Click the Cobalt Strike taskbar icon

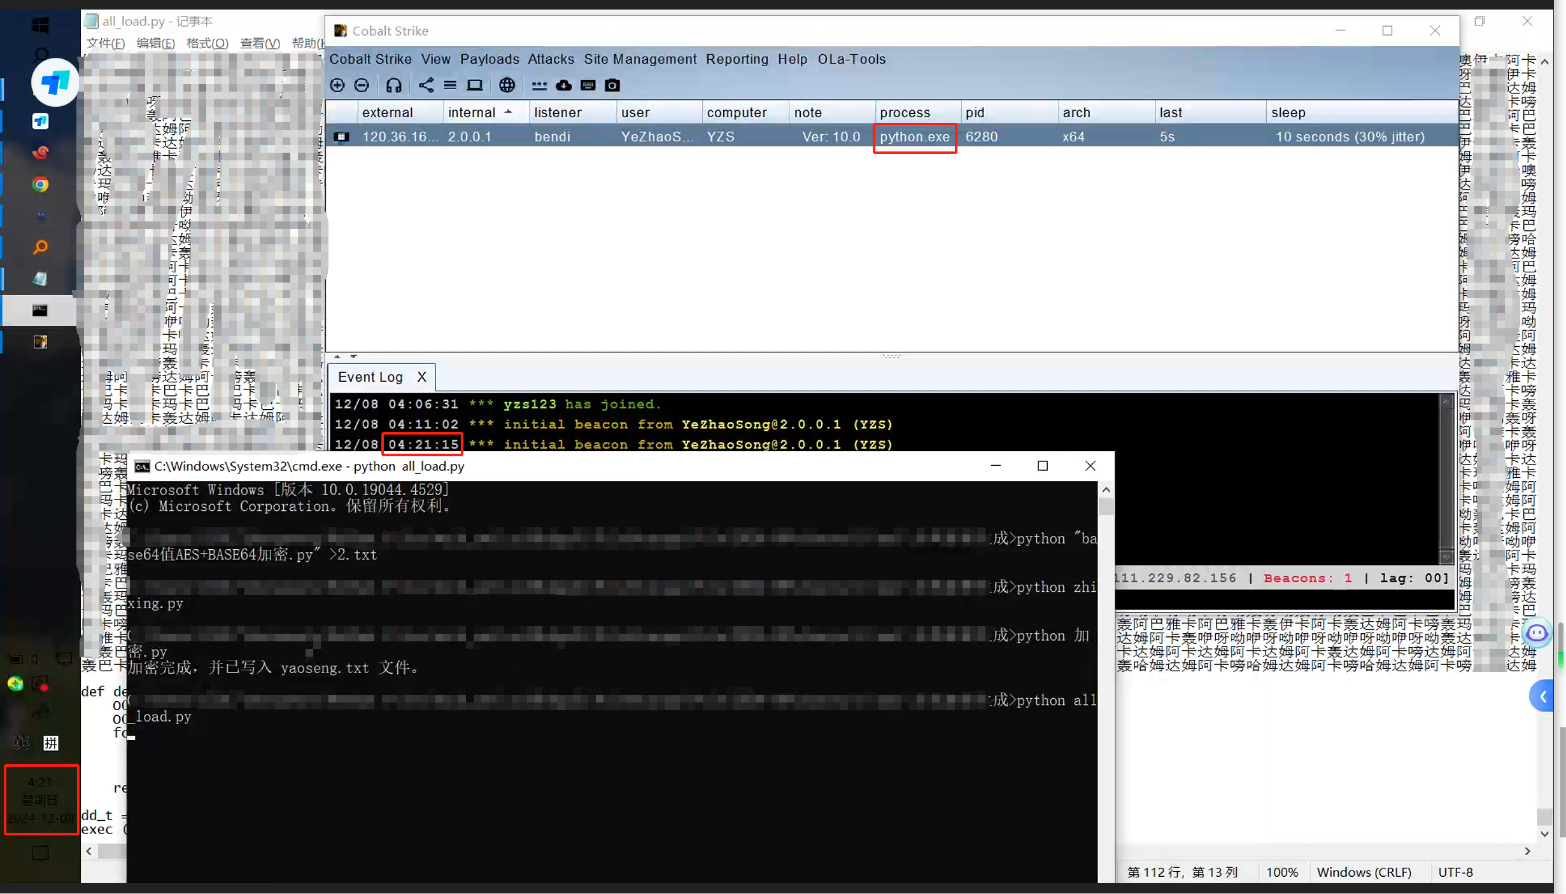click(40, 342)
